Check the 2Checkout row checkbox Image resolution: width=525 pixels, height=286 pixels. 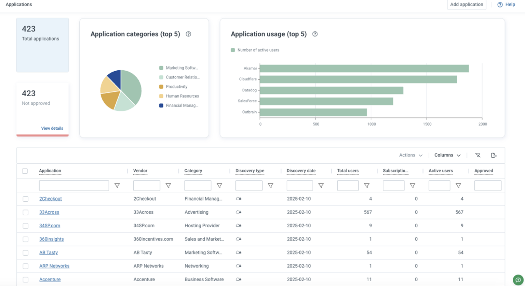(x=26, y=199)
